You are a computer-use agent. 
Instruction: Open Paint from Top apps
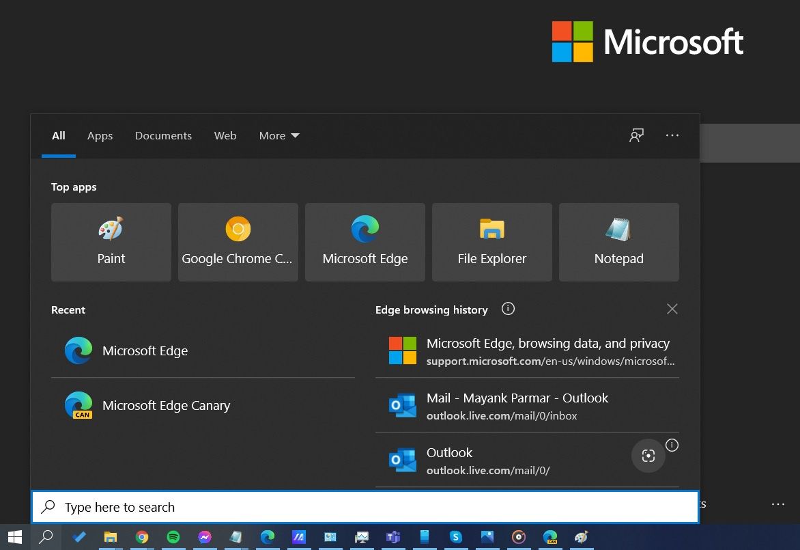click(111, 242)
